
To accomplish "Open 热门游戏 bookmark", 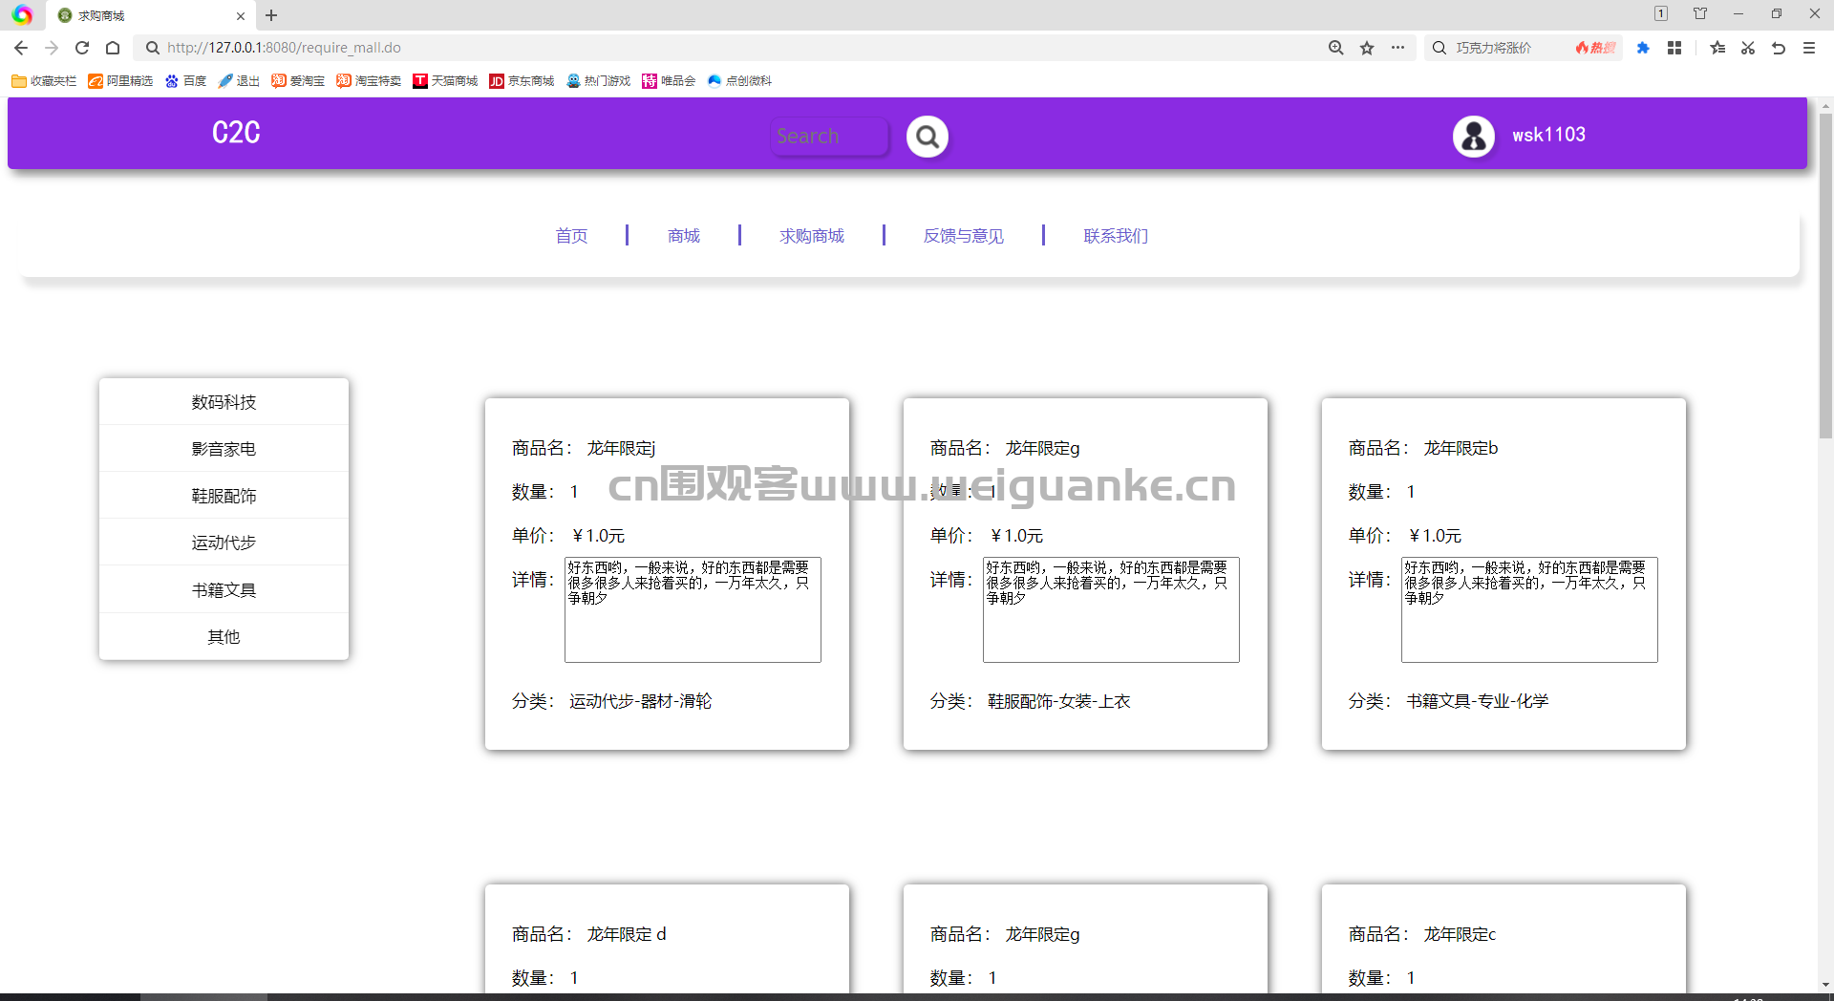I will tap(598, 81).
